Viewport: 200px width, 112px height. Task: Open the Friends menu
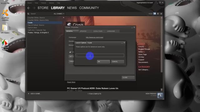pos(43,3)
